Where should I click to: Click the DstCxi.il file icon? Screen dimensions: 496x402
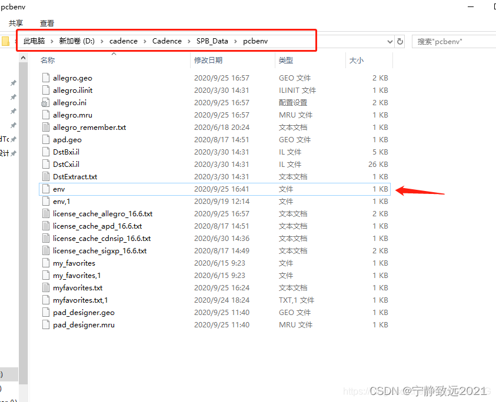coord(46,164)
